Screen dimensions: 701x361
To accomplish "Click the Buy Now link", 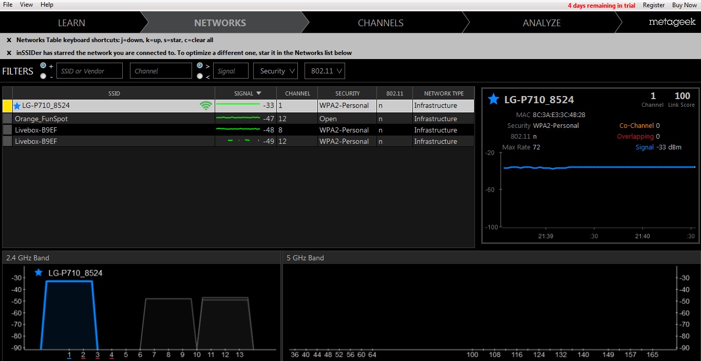I will 685,5.
